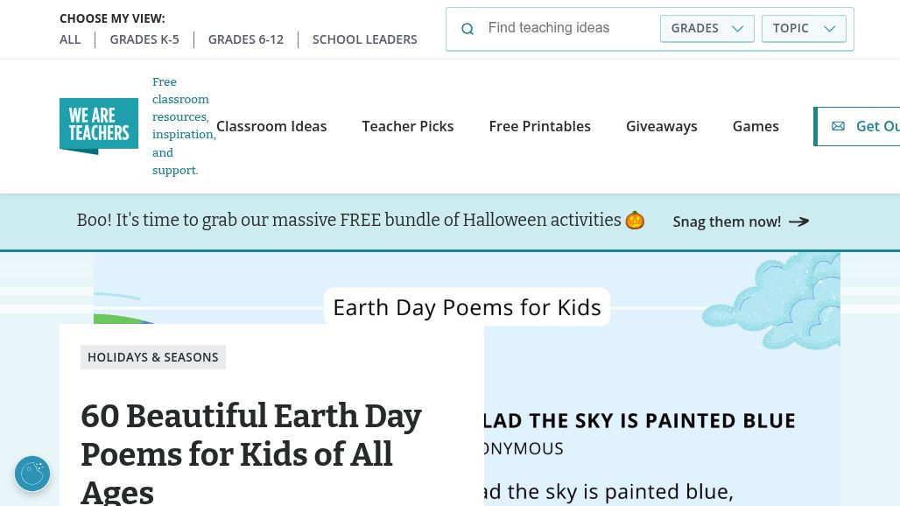This screenshot has height=506, width=900.
Task: Switch view to GRADES 6-12
Action: pos(246,39)
